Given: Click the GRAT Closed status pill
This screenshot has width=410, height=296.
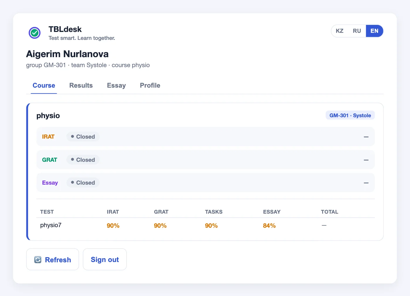Looking at the screenshot, I should pyautogui.click(x=83, y=160).
